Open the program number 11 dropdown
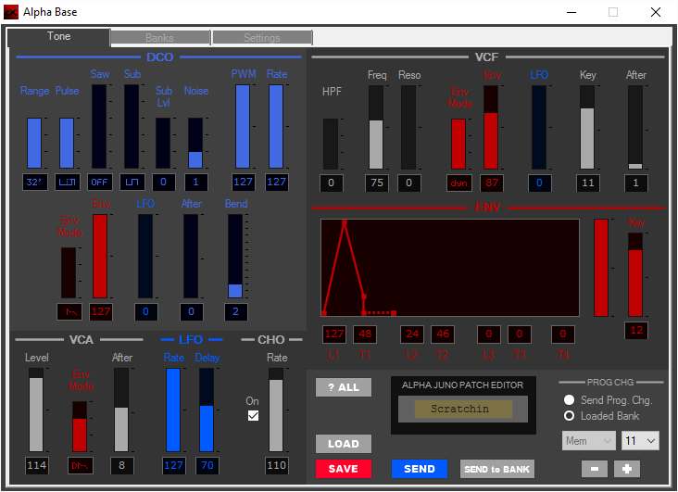This screenshot has height=492, width=678. 640,441
